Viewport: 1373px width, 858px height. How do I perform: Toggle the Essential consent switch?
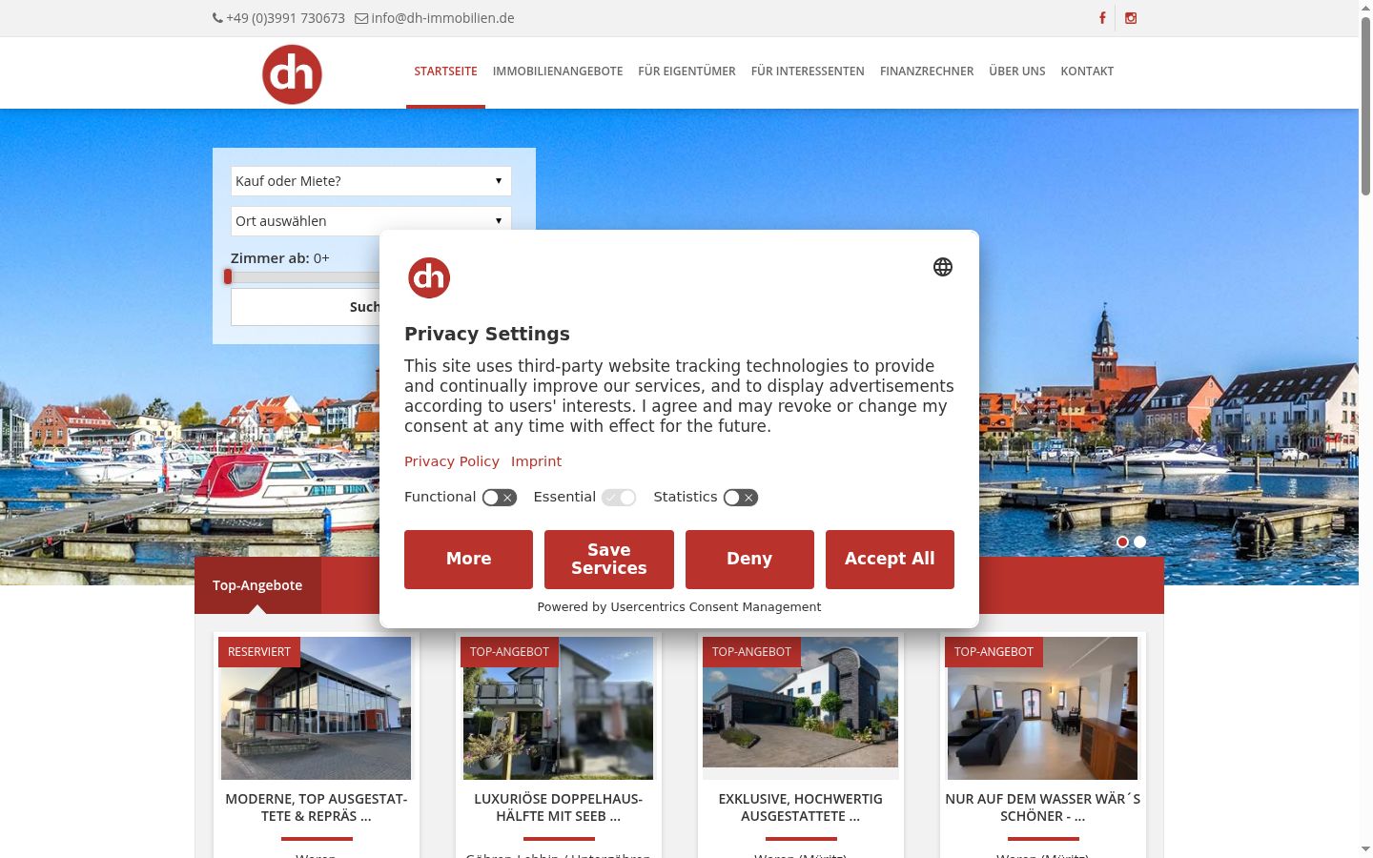pos(619,498)
